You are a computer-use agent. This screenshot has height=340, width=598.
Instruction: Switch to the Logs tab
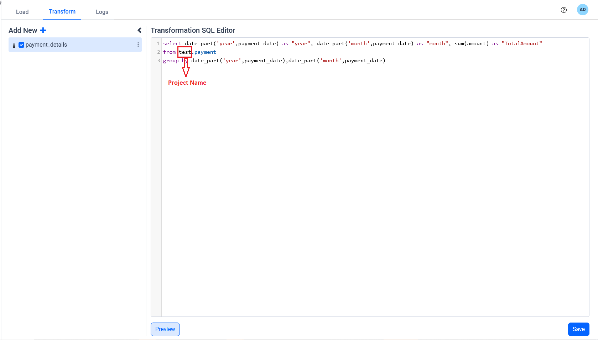coord(102,12)
